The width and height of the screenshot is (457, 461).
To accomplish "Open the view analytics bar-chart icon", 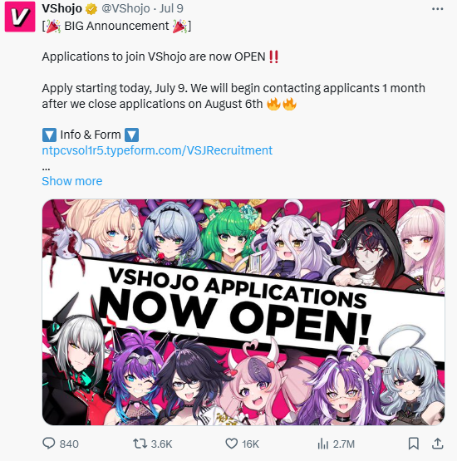I will (323, 444).
